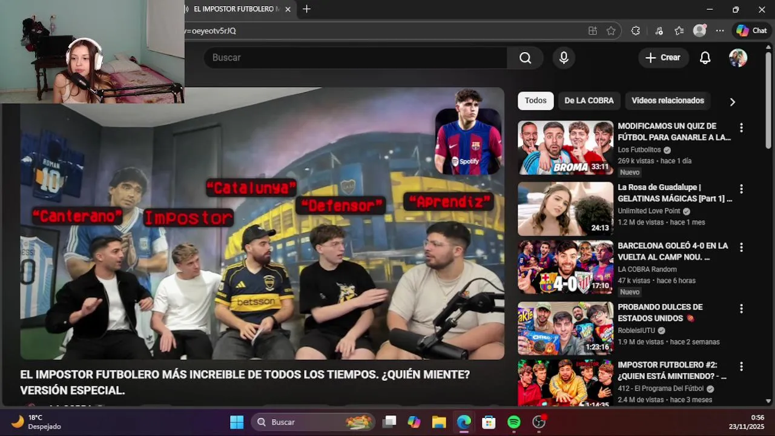Image resolution: width=775 pixels, height=436 pixels.
Task: Open Task View on taskbar
Action: tap(389, 422)
